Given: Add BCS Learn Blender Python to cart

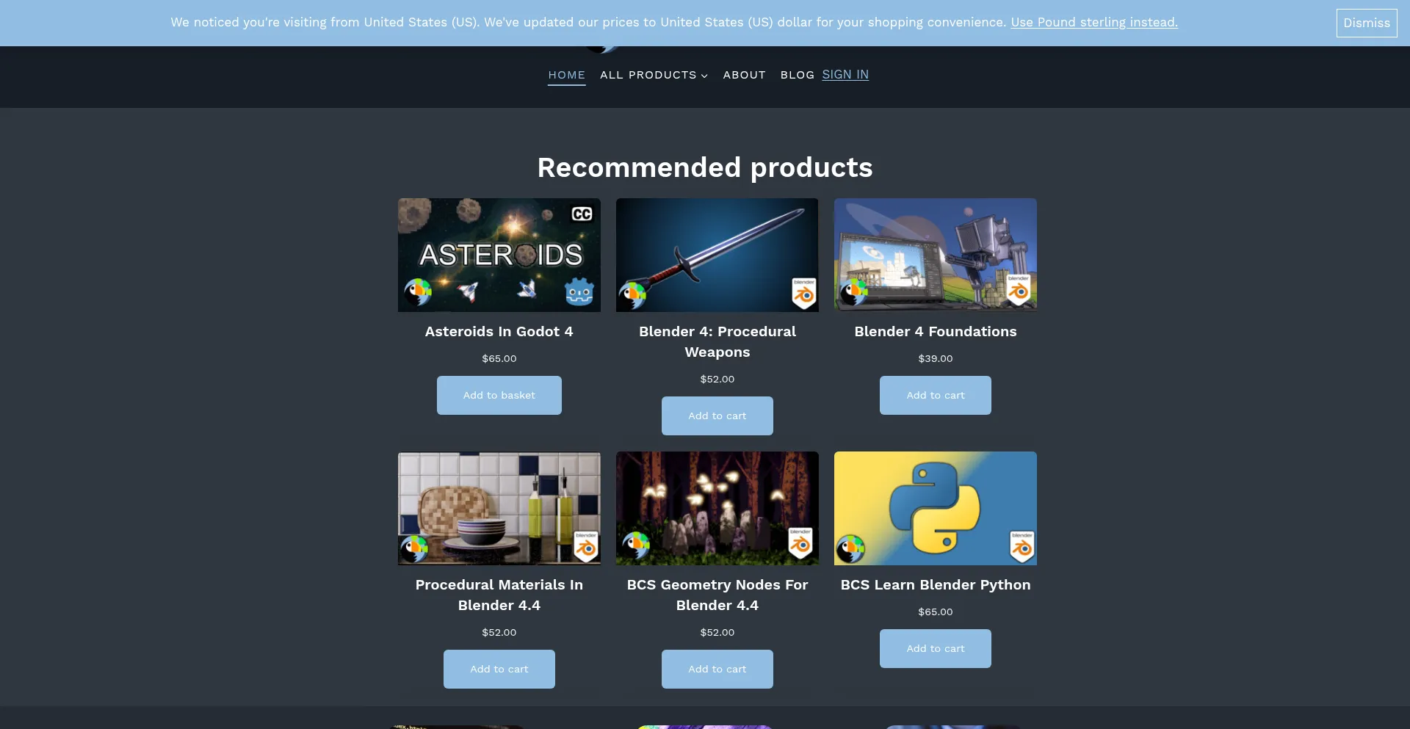Looking at the screenshot, I should (935, 648).
